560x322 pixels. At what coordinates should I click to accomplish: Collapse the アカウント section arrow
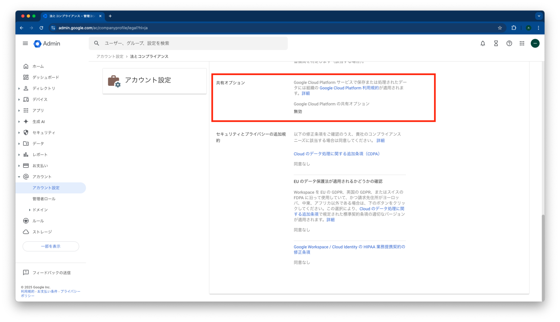19,177
